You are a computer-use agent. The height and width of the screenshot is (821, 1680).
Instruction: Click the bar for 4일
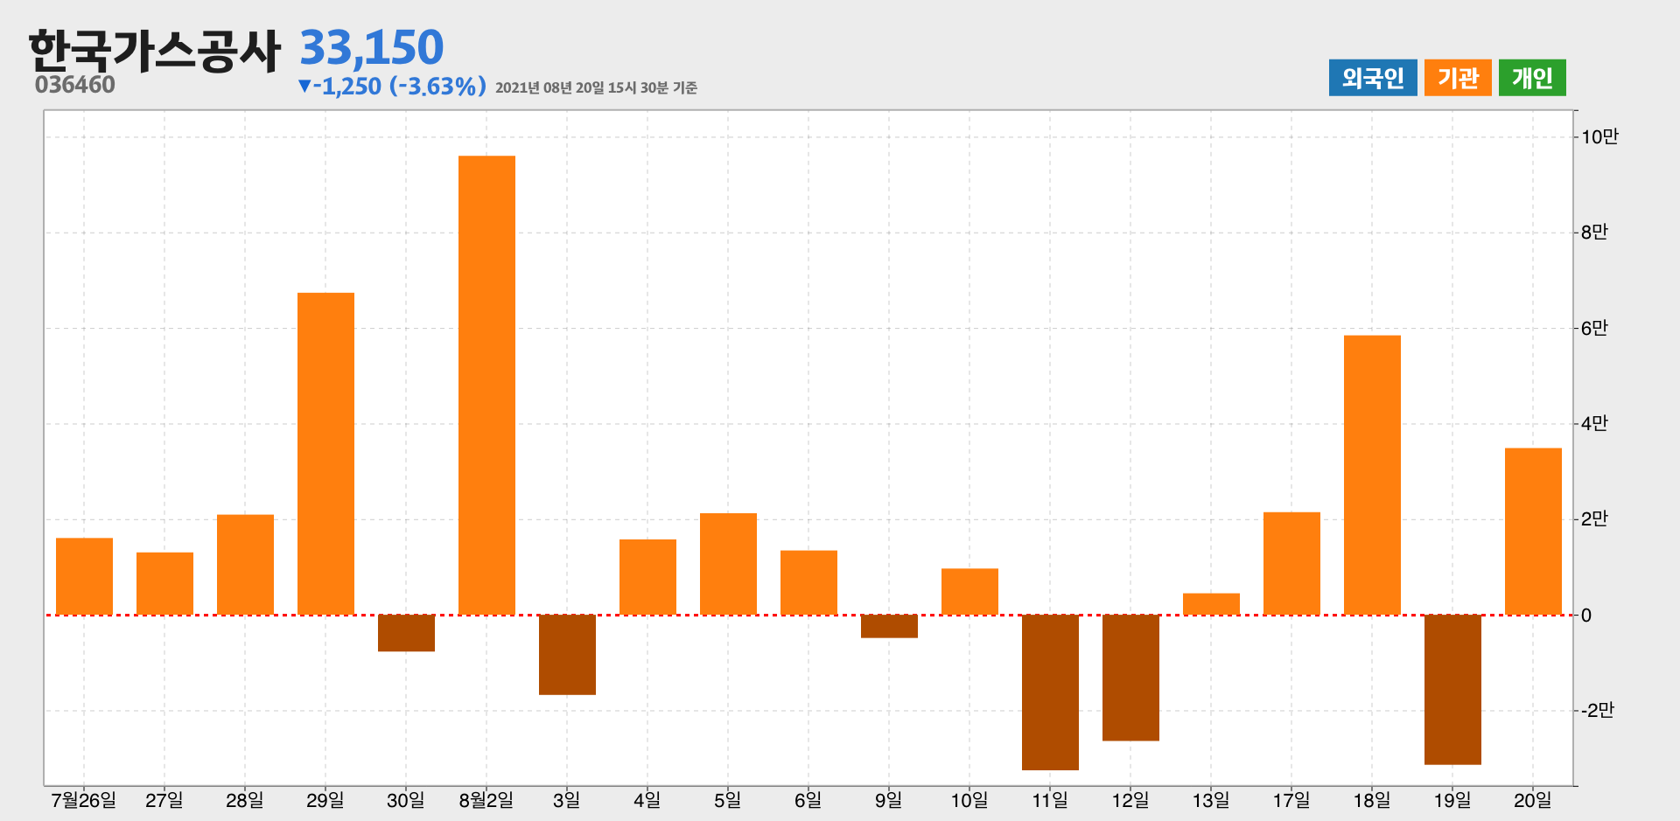(647, 577)
